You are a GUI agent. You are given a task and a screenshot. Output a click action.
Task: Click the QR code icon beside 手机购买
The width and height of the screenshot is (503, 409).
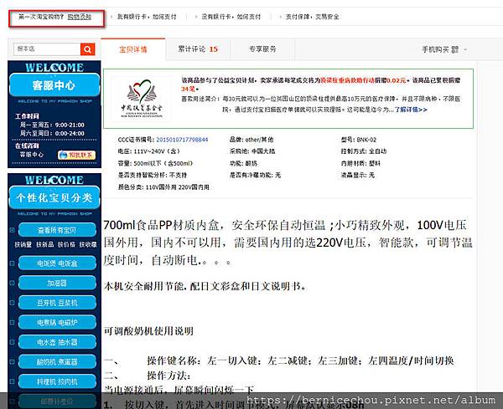click(455, 49)
